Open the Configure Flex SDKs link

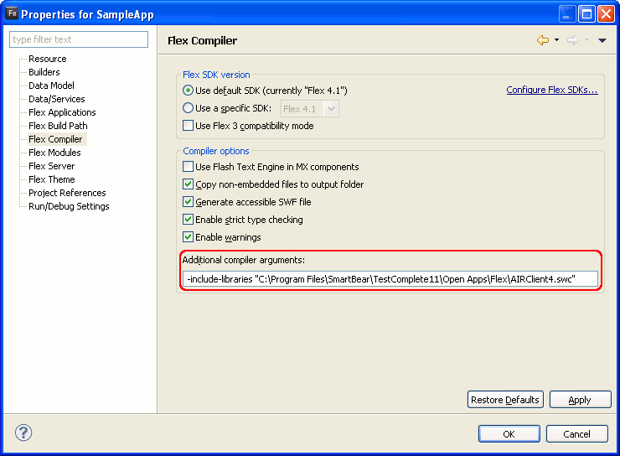coord(551,91)
